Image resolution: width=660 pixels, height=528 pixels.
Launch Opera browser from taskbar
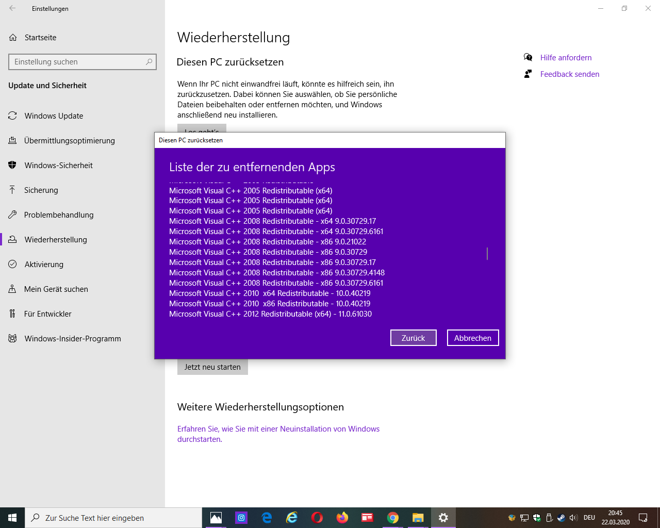[x=317, y=518]
